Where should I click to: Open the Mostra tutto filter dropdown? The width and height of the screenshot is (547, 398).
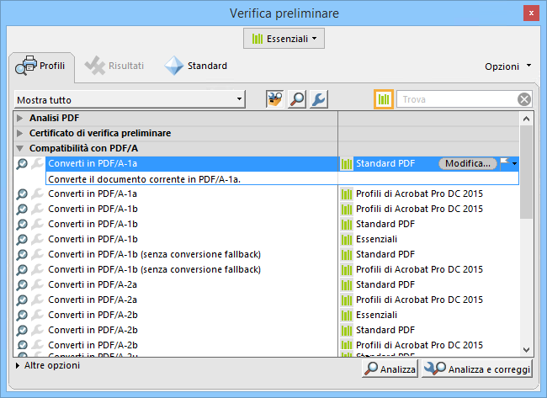130,100
